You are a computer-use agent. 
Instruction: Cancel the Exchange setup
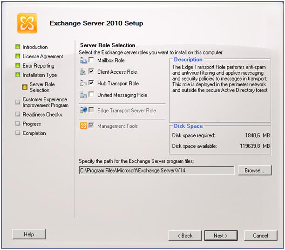pos(261,236)
